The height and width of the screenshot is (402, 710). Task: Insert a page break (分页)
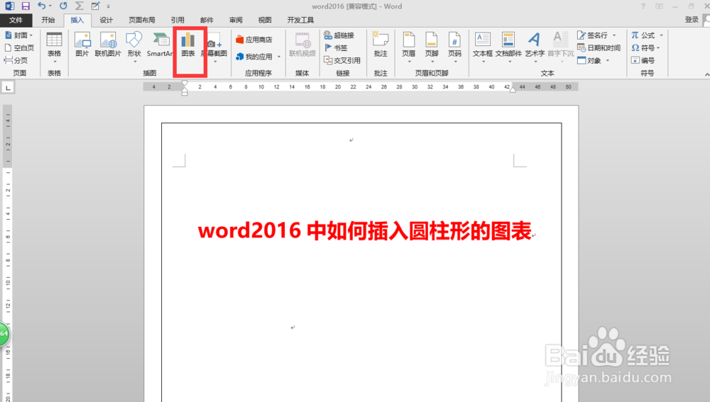(16, 60)
